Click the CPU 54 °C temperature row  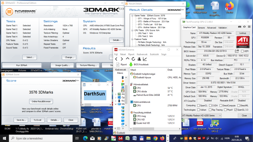coord(156,88)
